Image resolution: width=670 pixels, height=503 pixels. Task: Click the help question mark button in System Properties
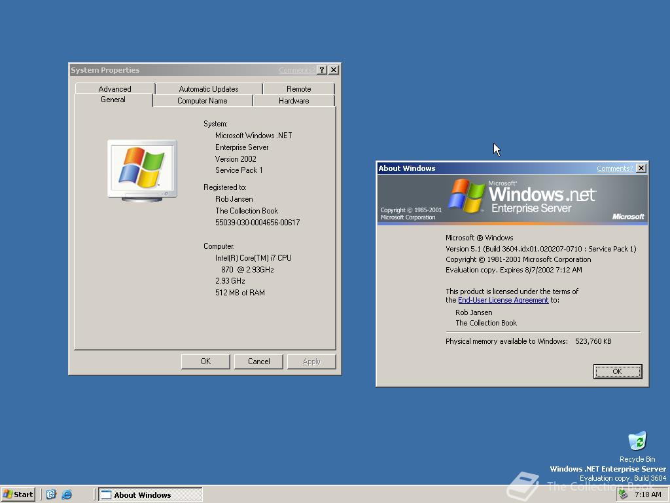322,70
